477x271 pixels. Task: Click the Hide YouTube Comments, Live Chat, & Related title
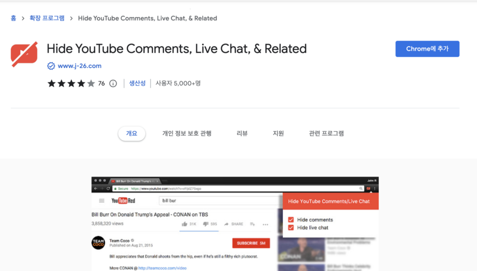point(177,49)
